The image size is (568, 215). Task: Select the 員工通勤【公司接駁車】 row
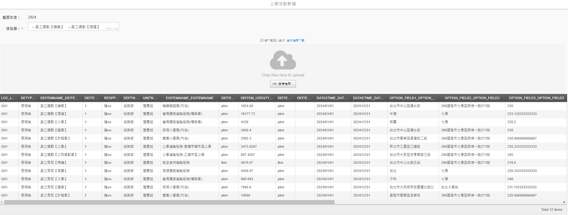(59, 155)
